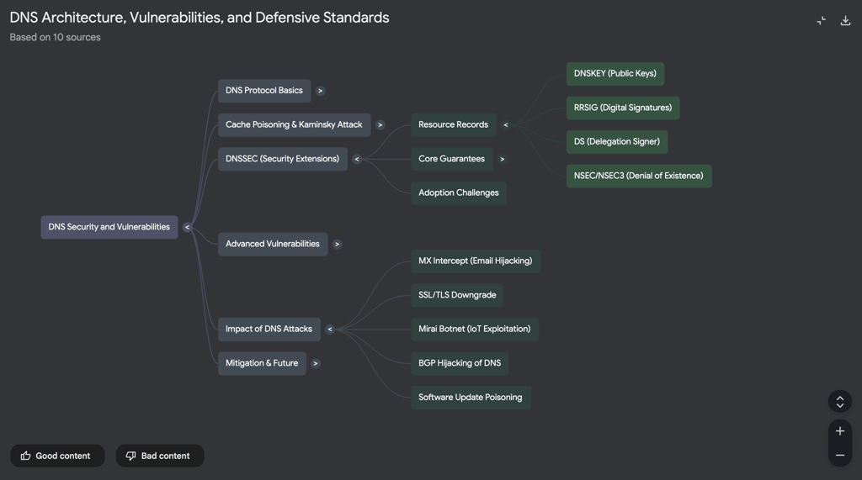Expand the Mitigation & Future chevron
The width and height of the screenshot is (862, 480).
coord(315,363)
